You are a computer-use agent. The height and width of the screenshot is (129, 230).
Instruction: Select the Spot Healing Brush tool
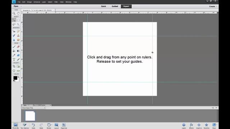18,31
